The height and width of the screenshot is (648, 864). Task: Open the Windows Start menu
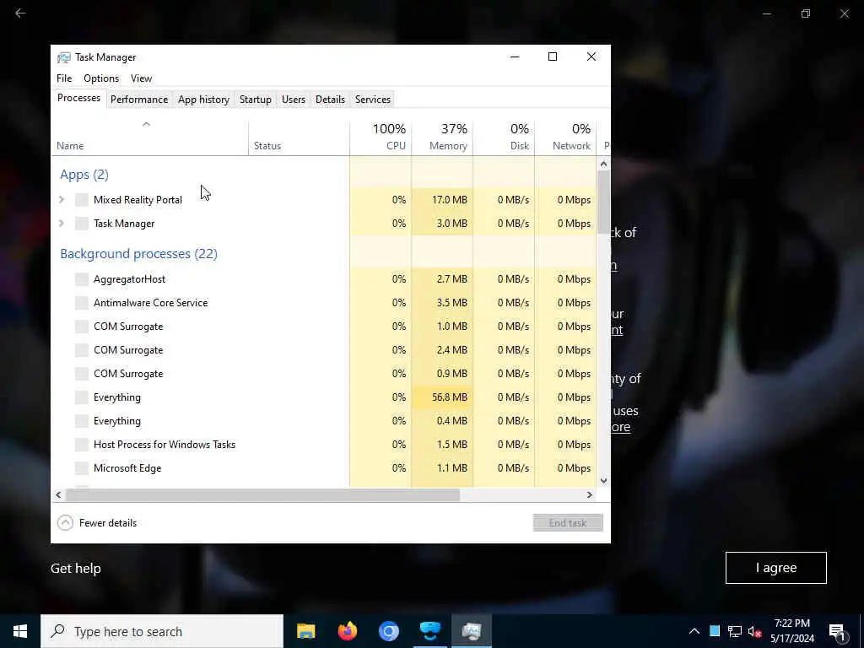pos(20,631)
